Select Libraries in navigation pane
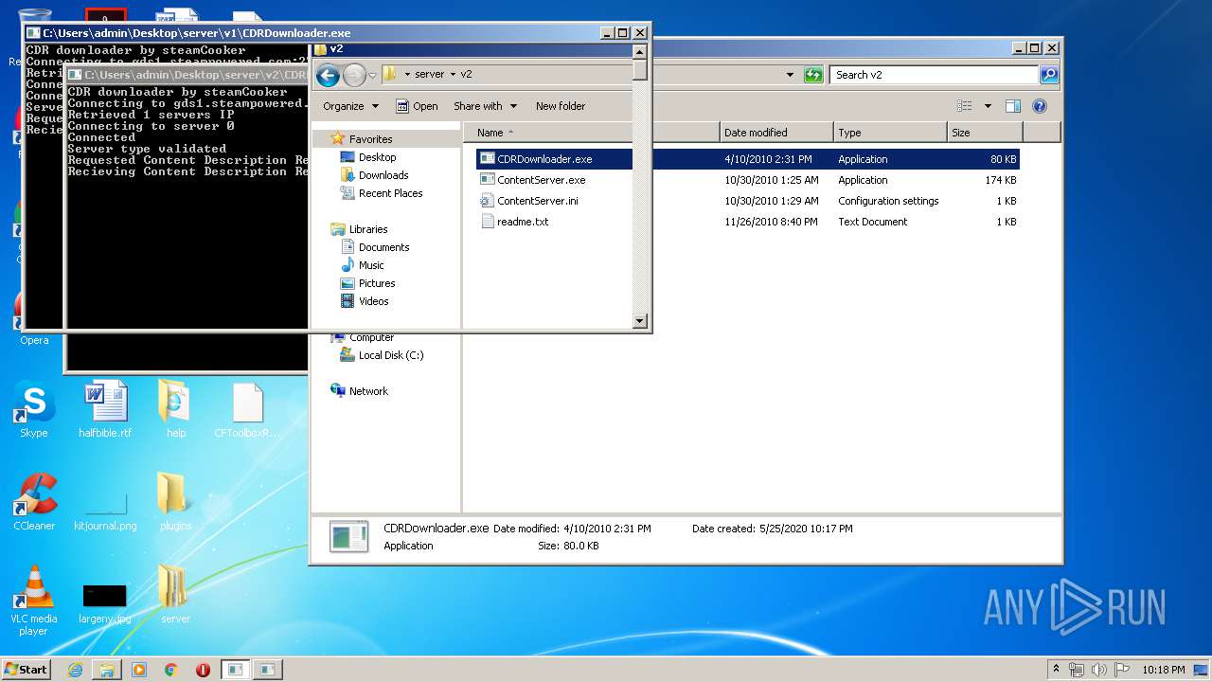The height and width of the screenshot is (682, 1212). tap(367, 229)
